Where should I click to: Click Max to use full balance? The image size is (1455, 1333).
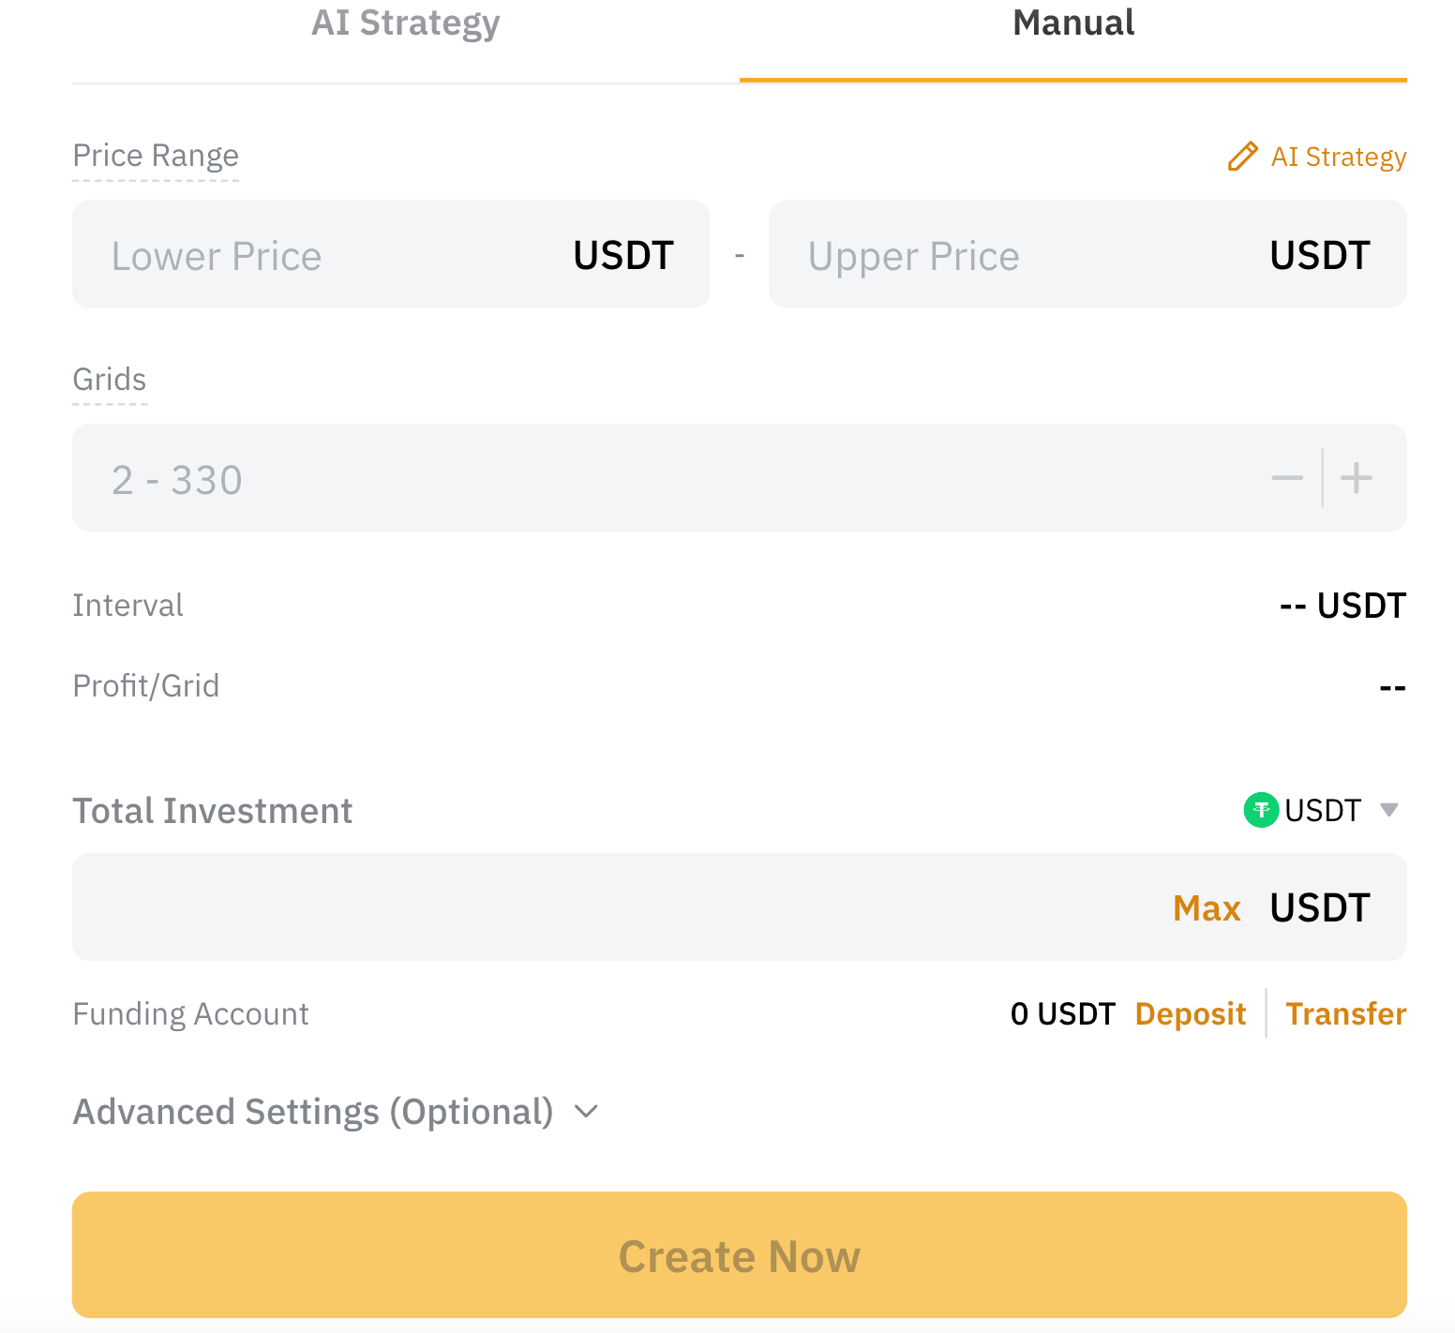tap(1207, 908)
